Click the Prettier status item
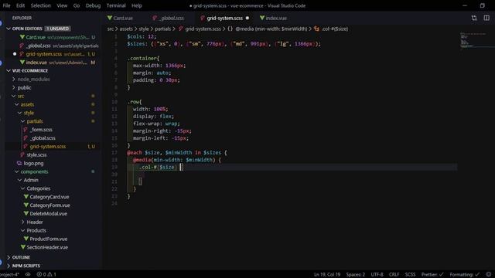This screenshot has width=495, height=278. (x=432, y=275)
